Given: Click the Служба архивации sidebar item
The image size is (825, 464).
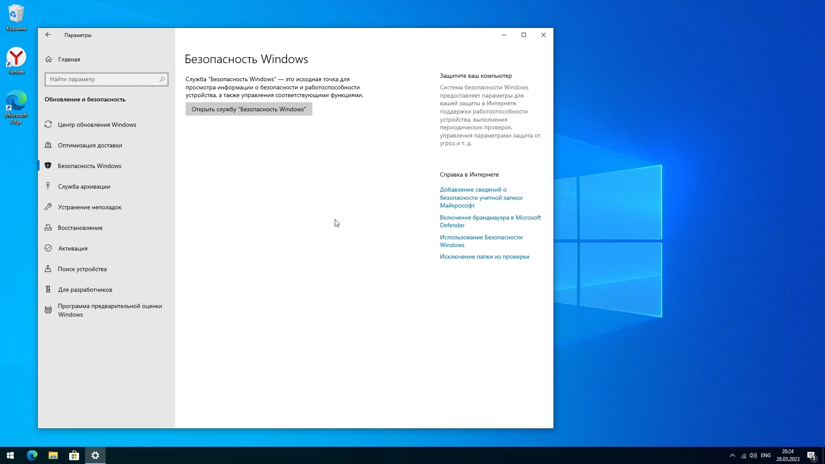Looking at the screenshot, I should tap(84, 186).
